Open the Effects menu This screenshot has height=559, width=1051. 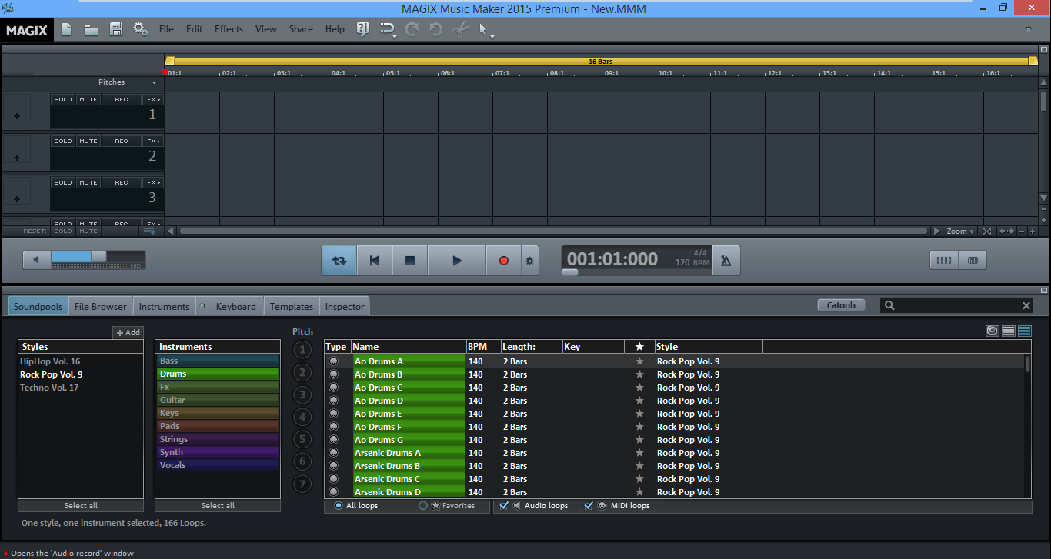pos(228,28)
